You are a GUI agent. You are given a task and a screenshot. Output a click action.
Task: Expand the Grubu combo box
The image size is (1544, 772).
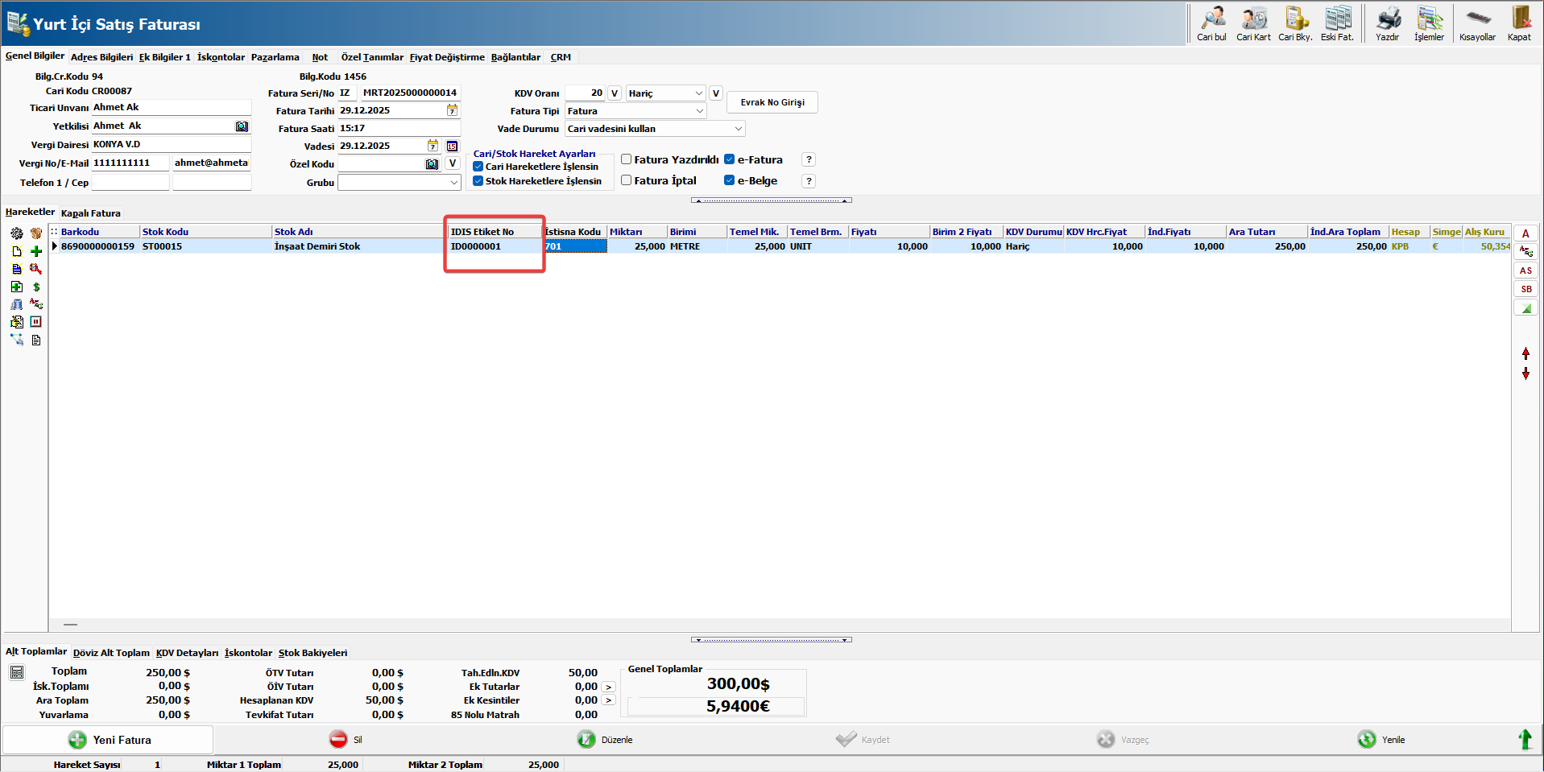[x=453, y=183]
